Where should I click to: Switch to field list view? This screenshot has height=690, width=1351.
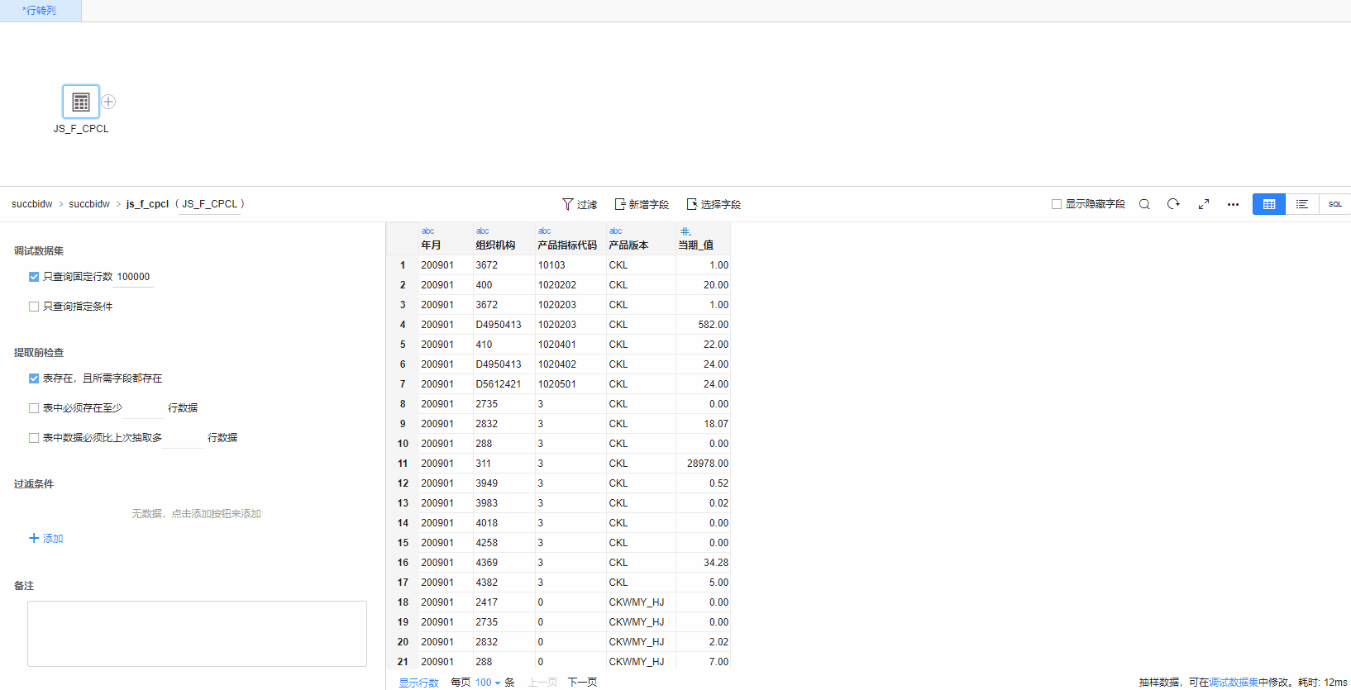coord(1302,204)
